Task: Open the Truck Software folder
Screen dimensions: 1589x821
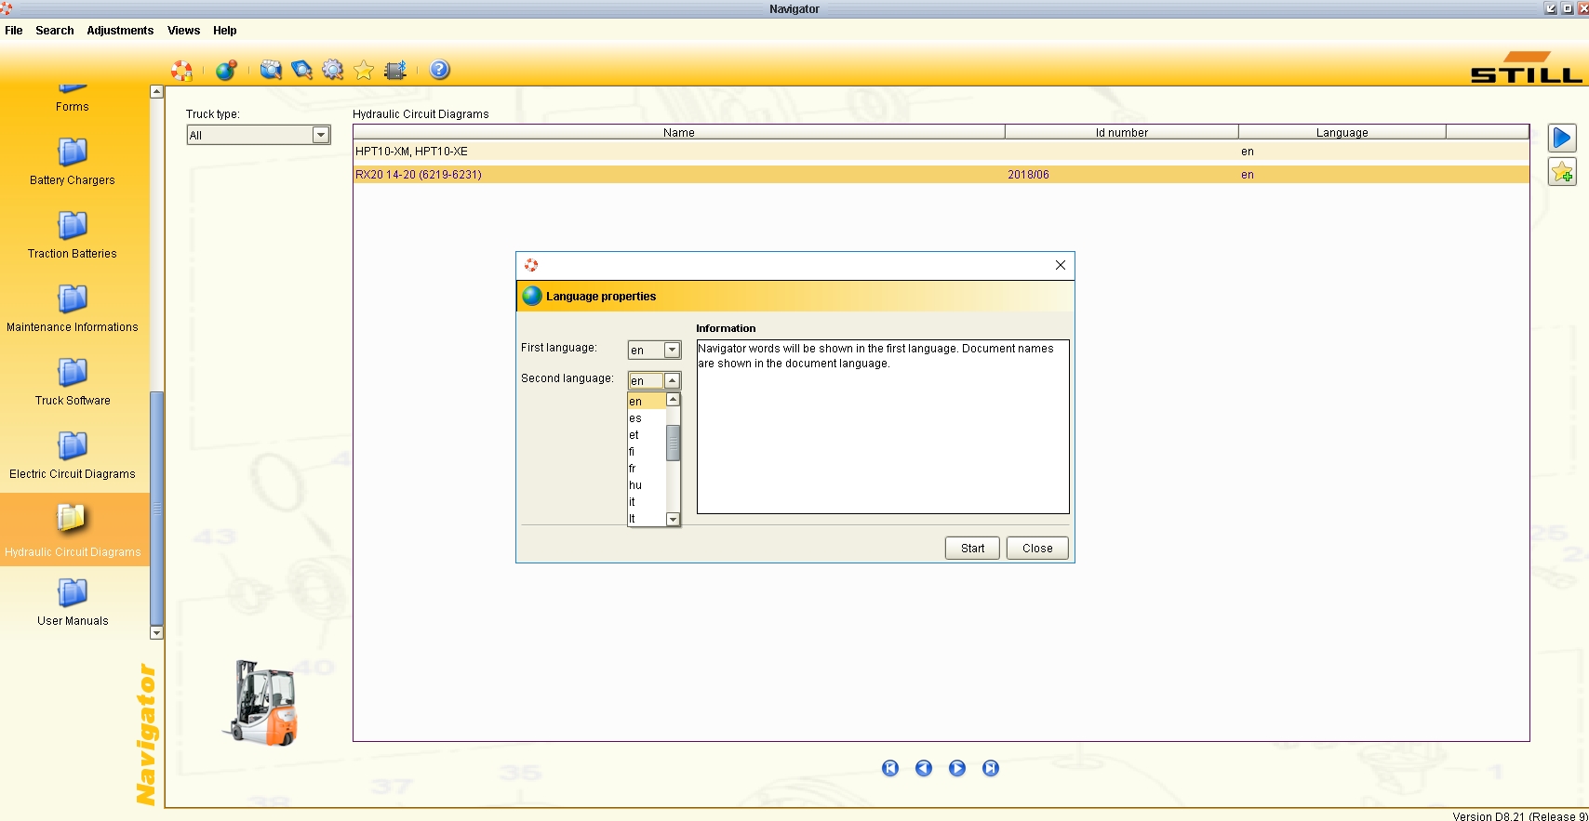Action: click(x=73, y=381)
